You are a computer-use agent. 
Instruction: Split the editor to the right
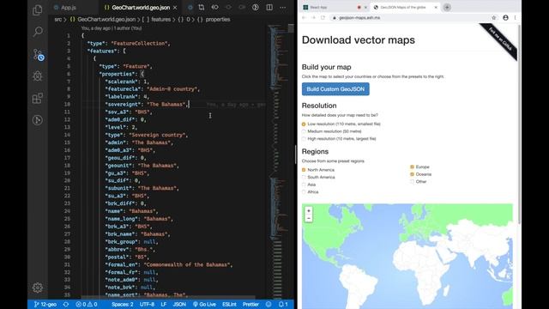click(x=269, y=8)
